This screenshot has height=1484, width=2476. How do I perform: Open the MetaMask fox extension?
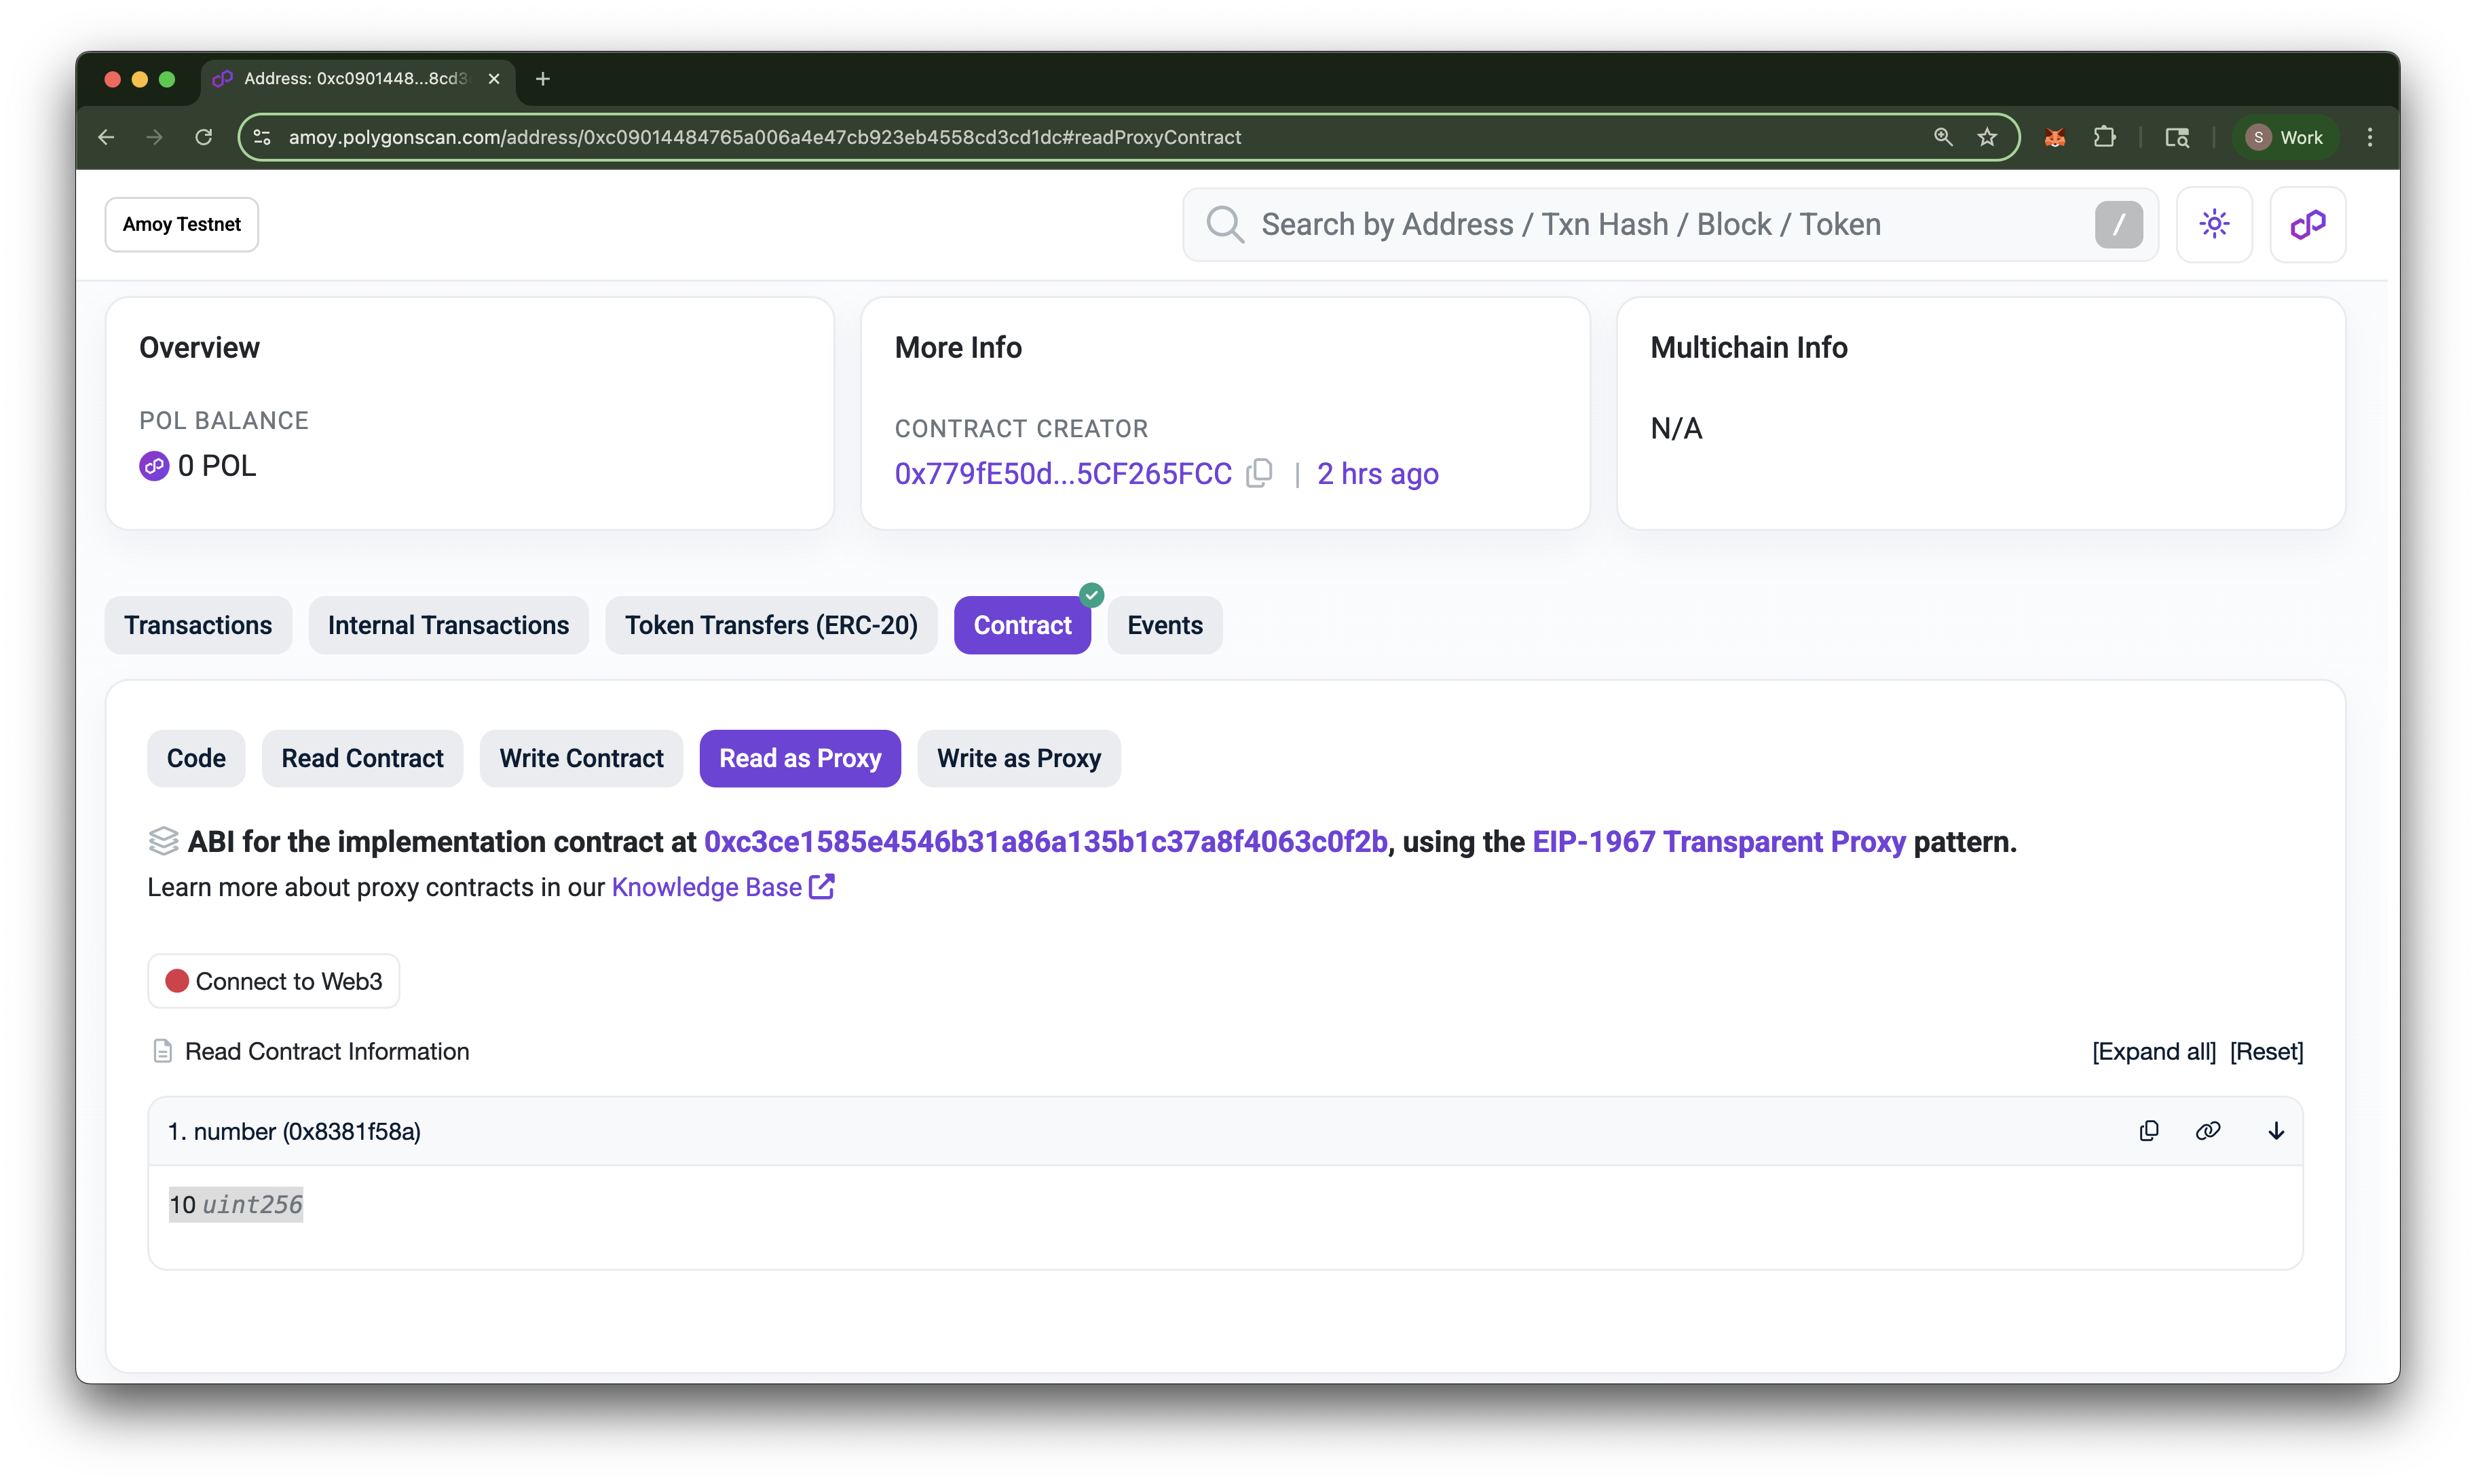pos(2054,137)
